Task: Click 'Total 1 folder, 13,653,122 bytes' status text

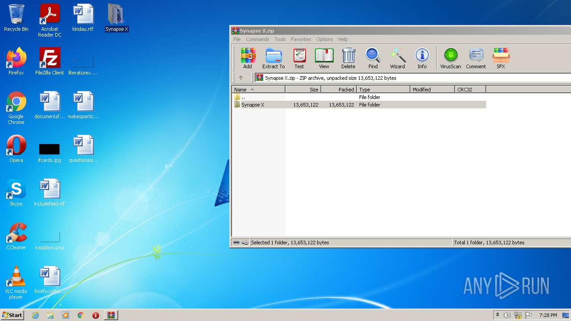Action: [x=489, y=243]
